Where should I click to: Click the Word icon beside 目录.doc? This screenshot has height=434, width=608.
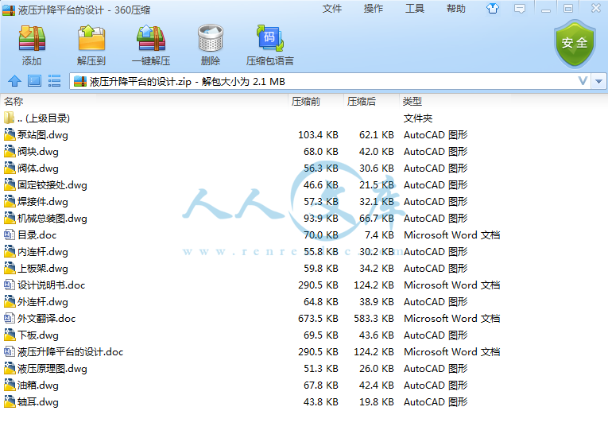(10, 234)
